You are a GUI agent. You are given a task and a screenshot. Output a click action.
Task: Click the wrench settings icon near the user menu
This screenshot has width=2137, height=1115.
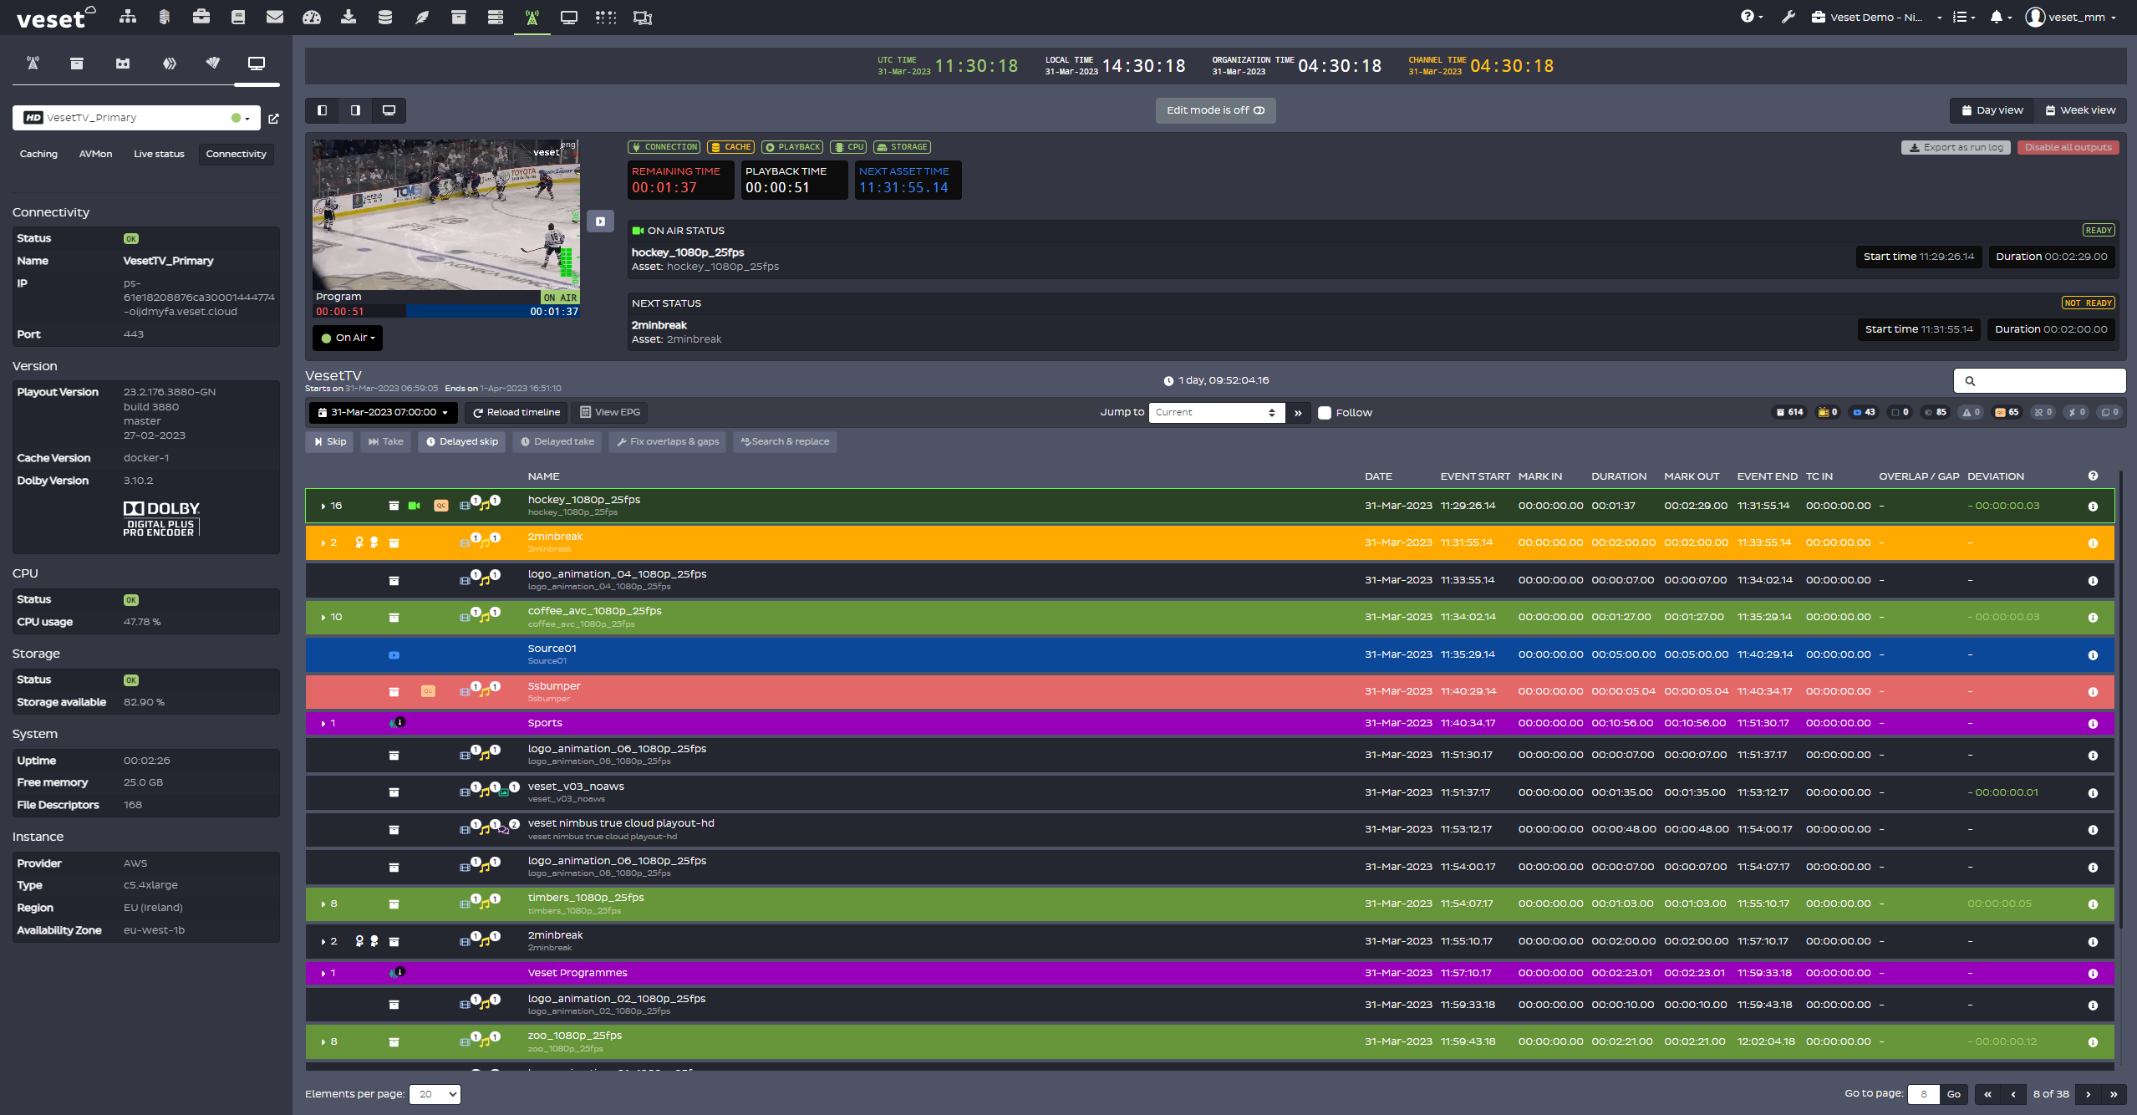(x=1788, y=17)
